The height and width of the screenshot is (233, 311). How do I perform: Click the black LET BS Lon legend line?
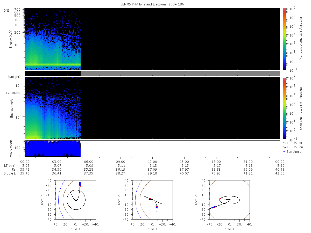(x=284, y=147)
